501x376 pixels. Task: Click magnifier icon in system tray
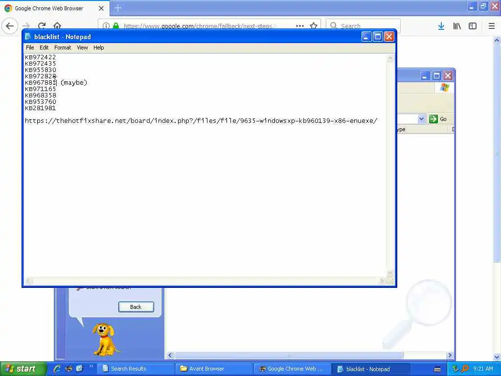465,369
